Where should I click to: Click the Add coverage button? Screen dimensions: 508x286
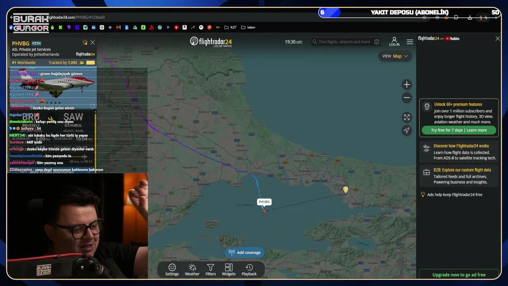tap(245, 252)
